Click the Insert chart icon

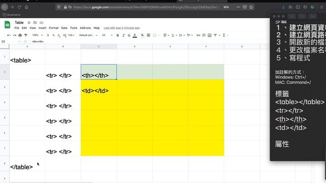[209, 35]
